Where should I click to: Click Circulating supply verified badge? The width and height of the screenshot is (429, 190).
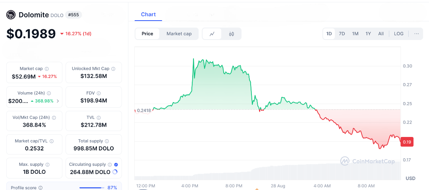click(116, 164)
